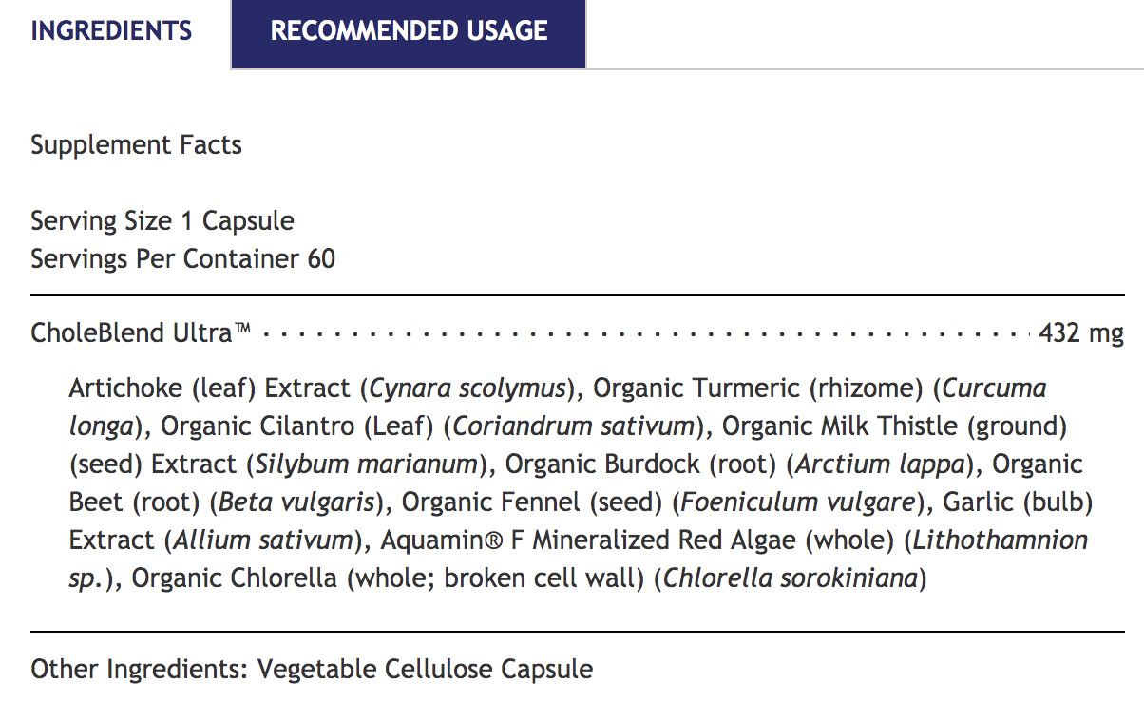The image size is (1144, 701).
Task: Click the Coriandrum sativum species name
Action: click(574, 426)
